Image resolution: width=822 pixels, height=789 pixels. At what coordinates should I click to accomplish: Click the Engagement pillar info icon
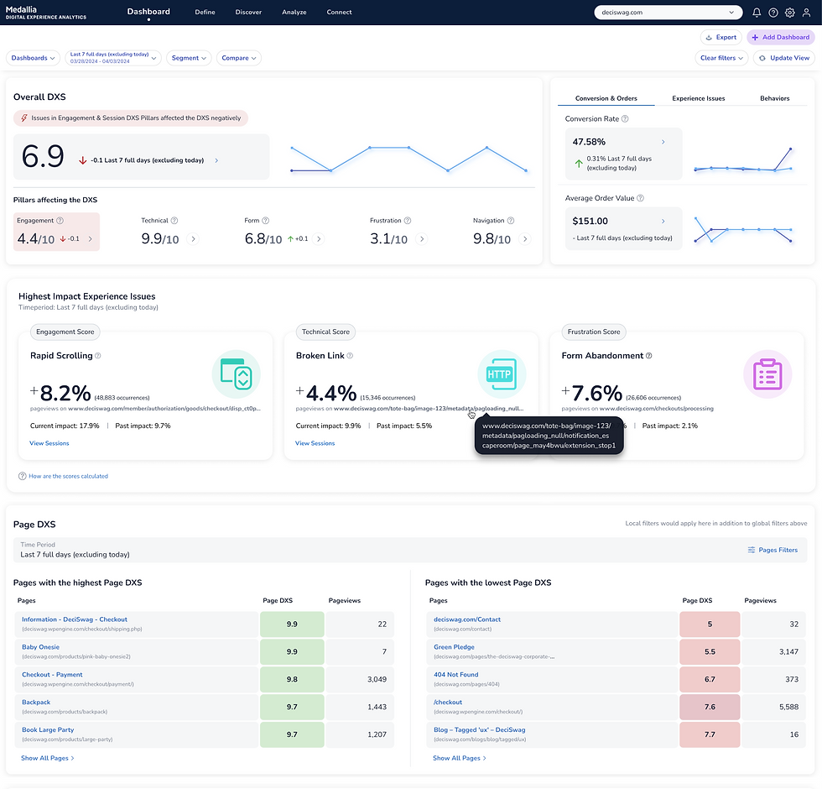point(60,221)
